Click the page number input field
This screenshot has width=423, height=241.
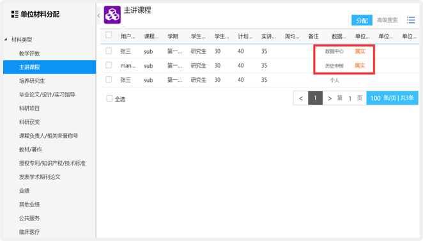[x=350, y=98]
